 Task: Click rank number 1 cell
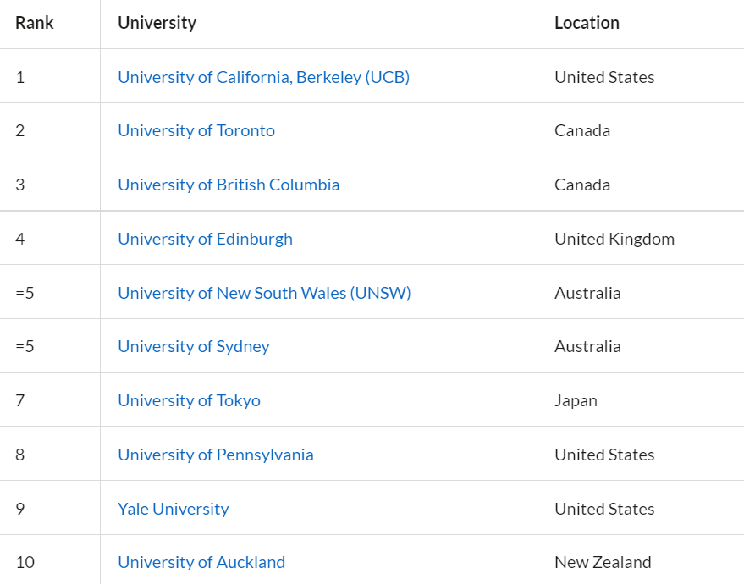tap(20, 77)
